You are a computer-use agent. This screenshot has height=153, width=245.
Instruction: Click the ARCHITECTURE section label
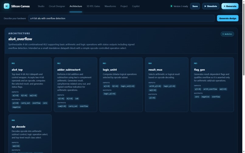(x=19, y=33)
